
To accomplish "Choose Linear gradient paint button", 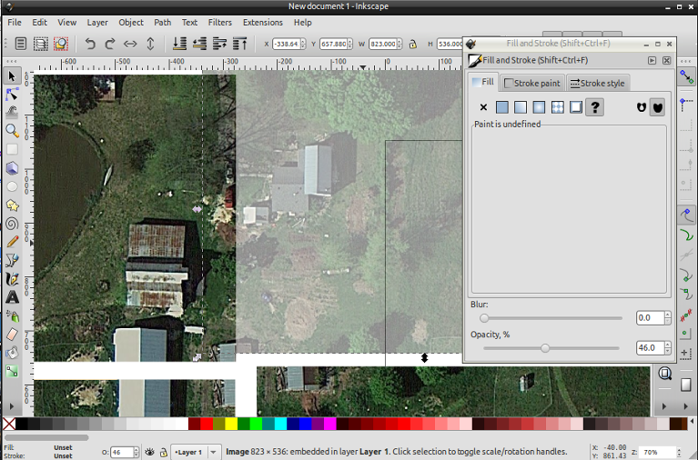I will click(x=521, y=107).
